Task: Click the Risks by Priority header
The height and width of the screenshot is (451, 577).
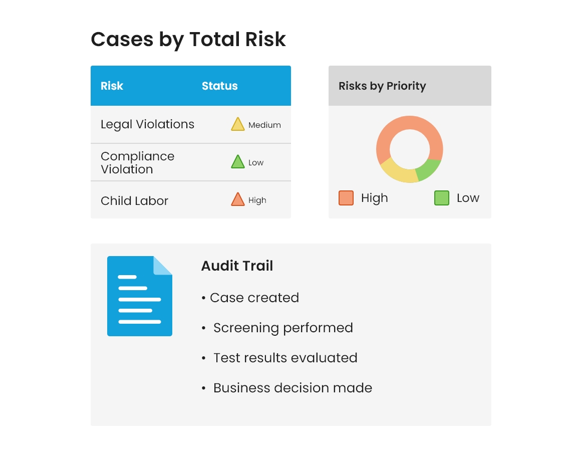Action: coord(382,86)
